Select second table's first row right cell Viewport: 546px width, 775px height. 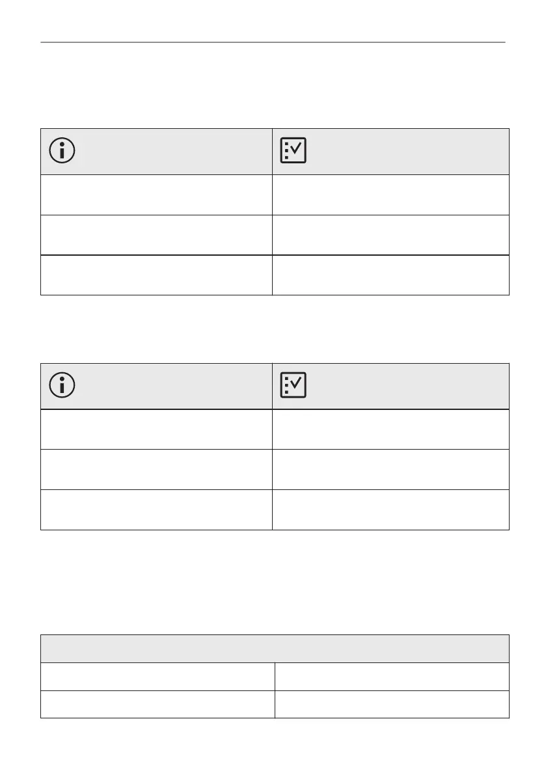(390, 429)
